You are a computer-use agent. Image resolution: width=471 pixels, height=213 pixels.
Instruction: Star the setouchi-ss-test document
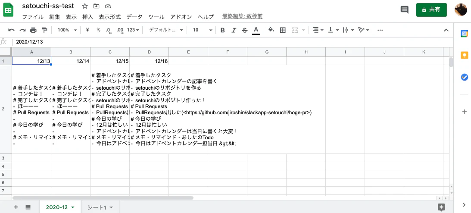pos(85,6)
